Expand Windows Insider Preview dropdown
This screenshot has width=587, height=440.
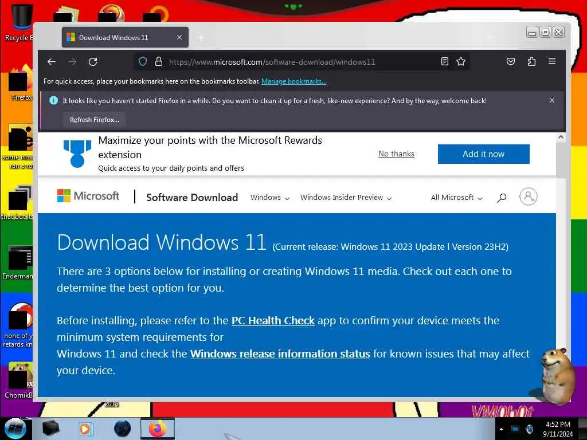(x=346, y=198)
